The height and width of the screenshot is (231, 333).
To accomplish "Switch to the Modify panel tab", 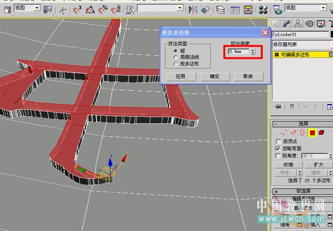I will click(287, 24).
